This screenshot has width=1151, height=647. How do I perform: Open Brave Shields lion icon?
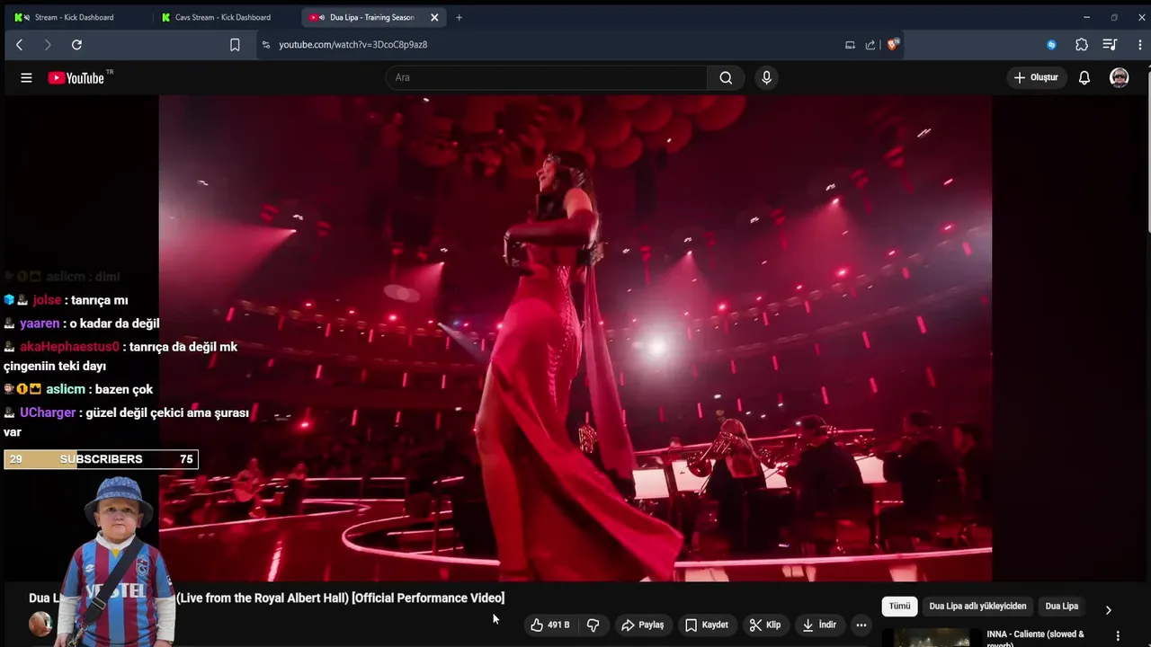(892, 44)
